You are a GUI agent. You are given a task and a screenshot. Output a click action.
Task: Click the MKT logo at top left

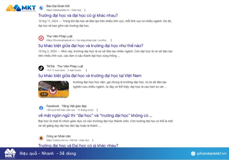(21, 8)
